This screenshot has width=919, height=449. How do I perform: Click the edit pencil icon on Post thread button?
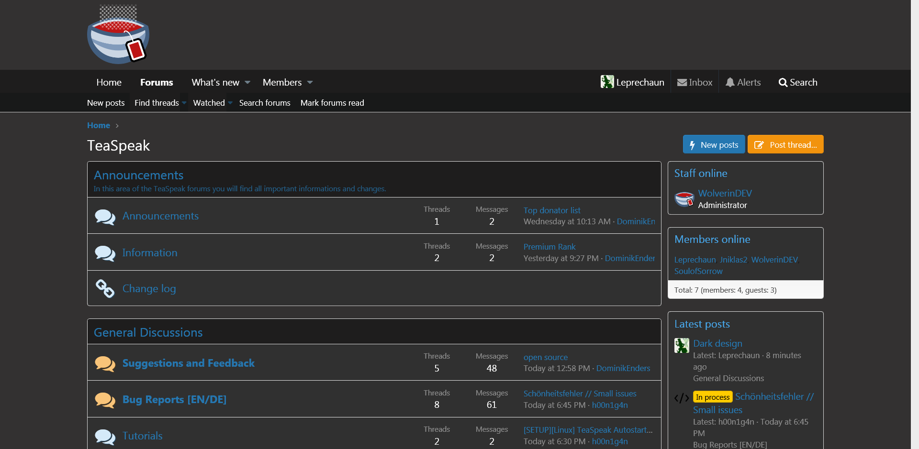pos(759,145)
